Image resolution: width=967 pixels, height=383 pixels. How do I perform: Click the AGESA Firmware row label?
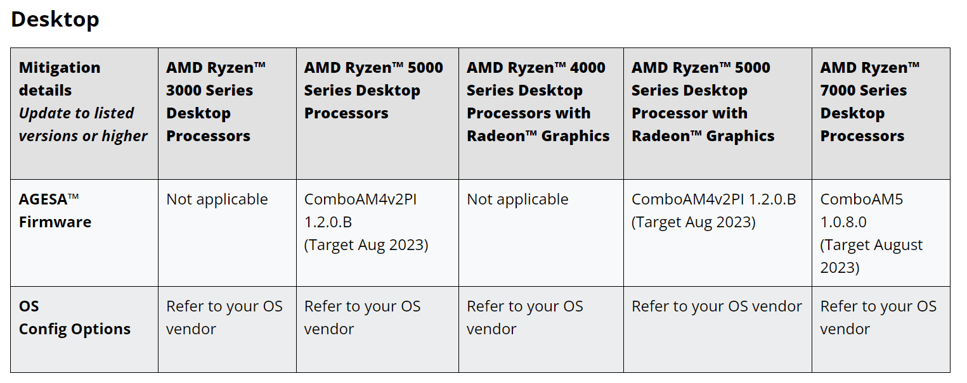click(x=55, y=211)
